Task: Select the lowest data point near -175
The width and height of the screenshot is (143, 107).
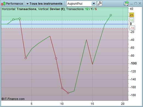Action: [68, 93]
